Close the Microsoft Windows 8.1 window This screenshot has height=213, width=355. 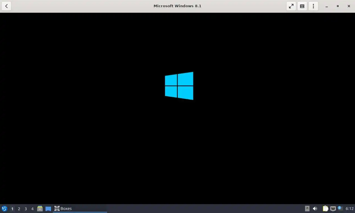349,6
